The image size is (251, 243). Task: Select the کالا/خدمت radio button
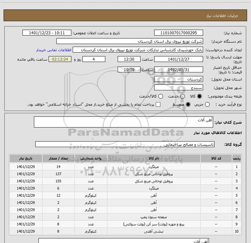(161, 96)
